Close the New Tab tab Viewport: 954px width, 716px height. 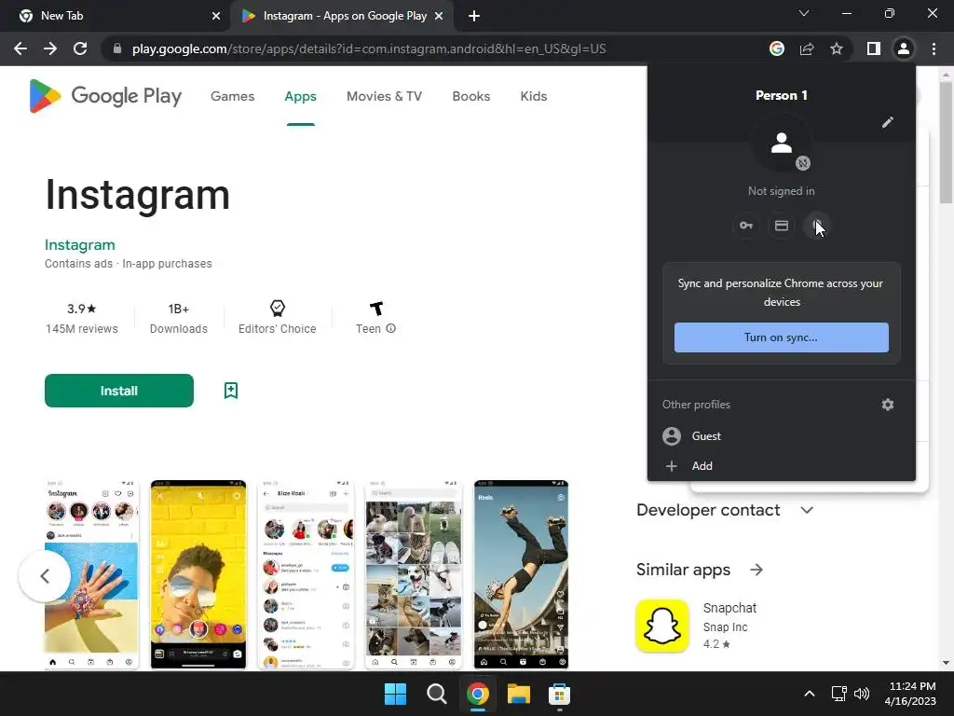pos(216,16)
